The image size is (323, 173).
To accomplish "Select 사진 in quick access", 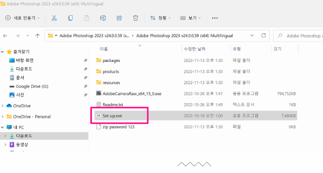I will coord(20,95).
